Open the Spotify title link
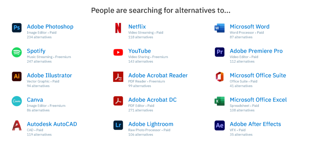This screenshot has height=147, width=331. tap(36, 51)
